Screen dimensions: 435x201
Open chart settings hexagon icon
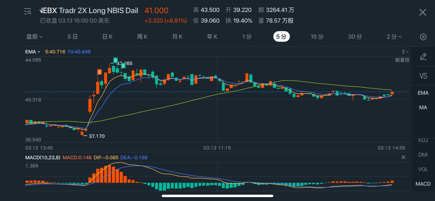coord(423,37)
